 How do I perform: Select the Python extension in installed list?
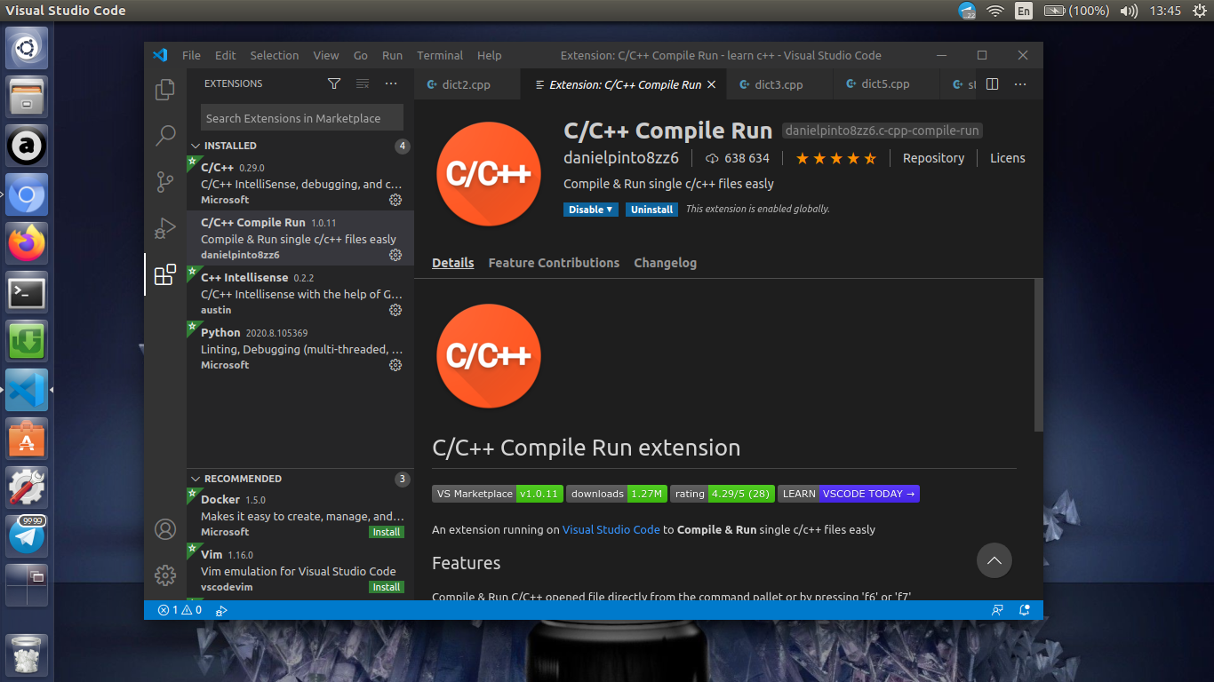(x=300, y=348)
